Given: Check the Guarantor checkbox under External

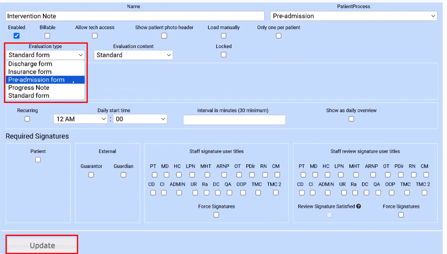Looking at the screenshot, I should pos(91,175).
